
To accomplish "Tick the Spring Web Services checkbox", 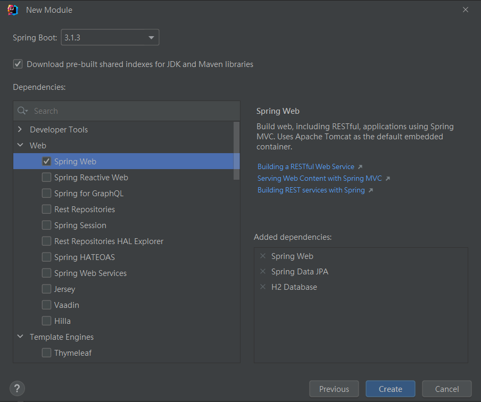I will pos(46,273).
